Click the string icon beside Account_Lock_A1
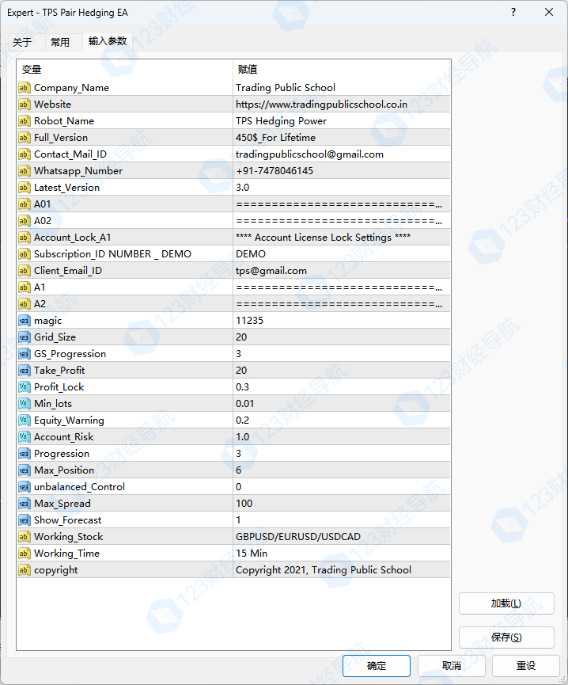This screenshot has height=685, width=568. (25, 238)
